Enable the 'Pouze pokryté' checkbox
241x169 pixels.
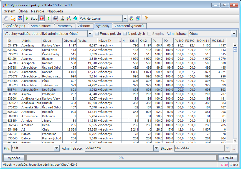point(97,34)
